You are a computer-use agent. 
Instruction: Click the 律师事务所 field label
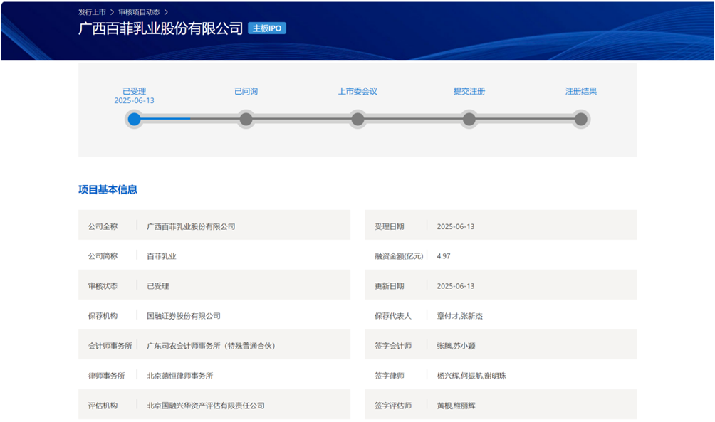pos(106,376)
